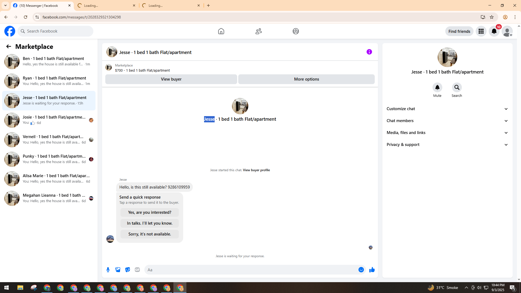Image resolution: width=521 pixels, height=293 pixels.
Task: Expand Chat members section
Action: (x=447, y=121)
